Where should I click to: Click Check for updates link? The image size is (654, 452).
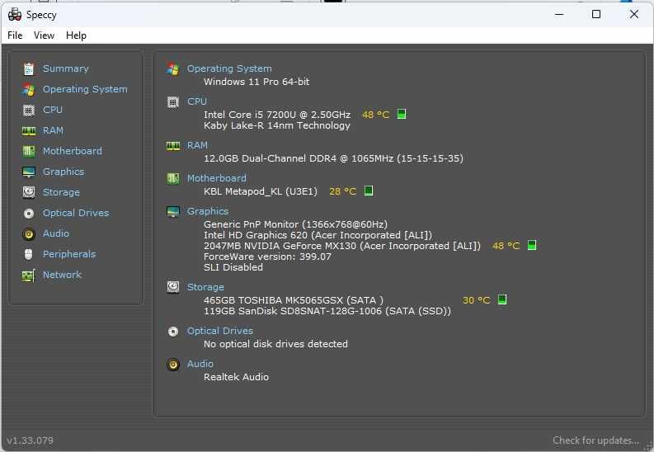tap(595, 440)
